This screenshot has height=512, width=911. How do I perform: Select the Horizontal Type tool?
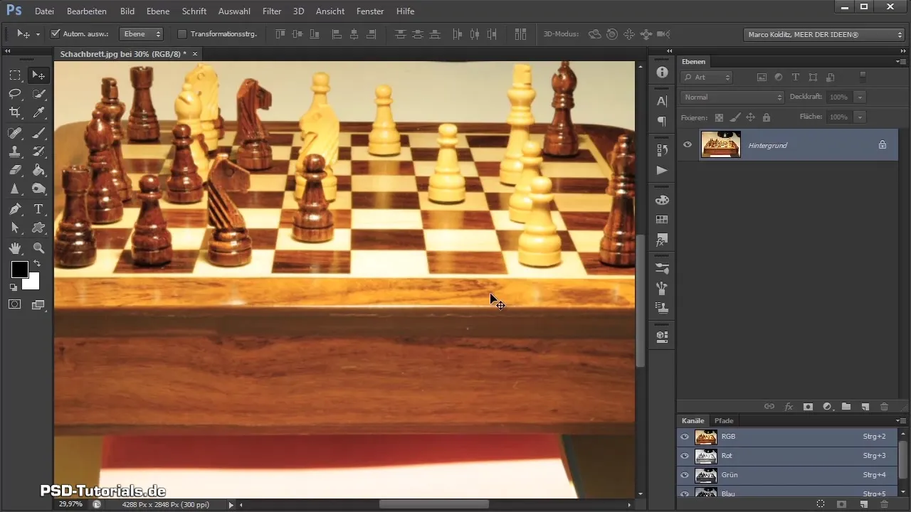(x=38, y=209)
